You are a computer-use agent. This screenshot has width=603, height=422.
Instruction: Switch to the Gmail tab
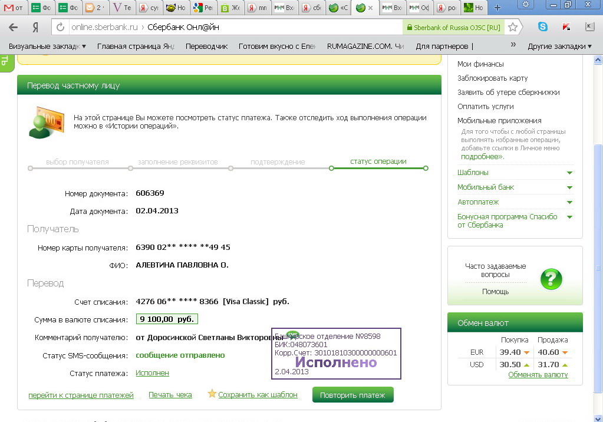point(14,8)
